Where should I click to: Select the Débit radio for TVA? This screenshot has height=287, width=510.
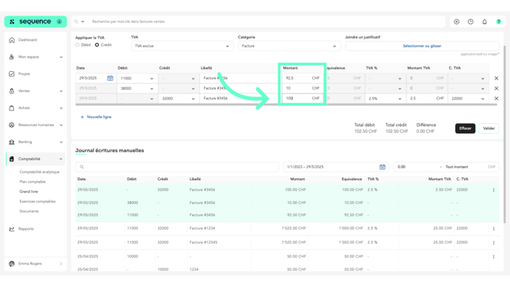coord(77,45)
